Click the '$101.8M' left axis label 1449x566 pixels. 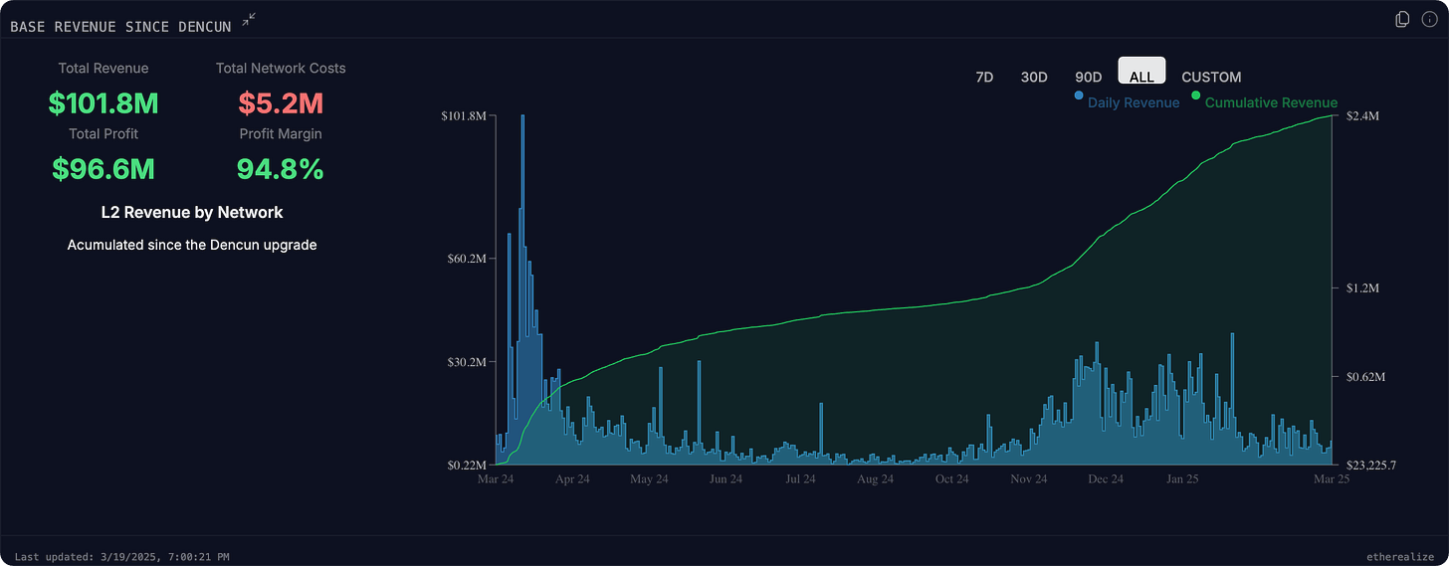click(x=464, y=116)
